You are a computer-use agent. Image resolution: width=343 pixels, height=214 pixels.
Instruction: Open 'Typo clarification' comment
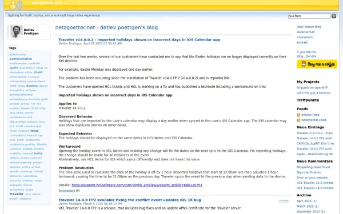point(309,172)
